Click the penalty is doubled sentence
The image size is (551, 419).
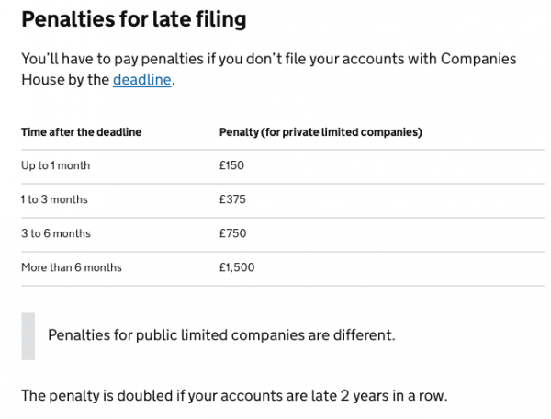point(234,396)
